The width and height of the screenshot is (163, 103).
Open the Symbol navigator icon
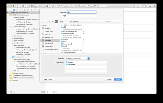point(18,10)
